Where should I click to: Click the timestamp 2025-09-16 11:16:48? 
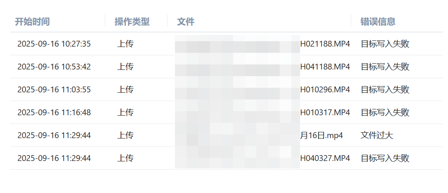(54, 113)
